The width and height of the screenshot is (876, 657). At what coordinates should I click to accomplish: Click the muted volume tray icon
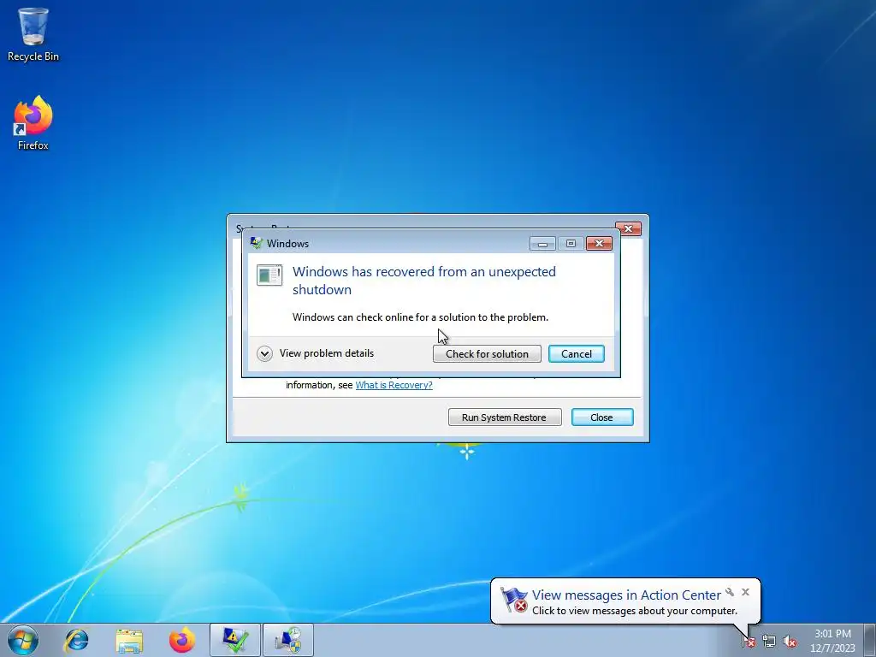pyautogui.click(x=790, y=642)
